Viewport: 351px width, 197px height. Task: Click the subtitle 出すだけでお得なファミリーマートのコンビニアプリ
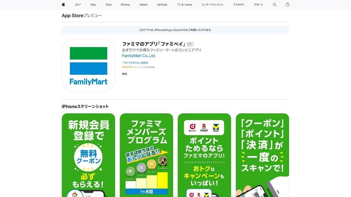[x=162, y=50]
